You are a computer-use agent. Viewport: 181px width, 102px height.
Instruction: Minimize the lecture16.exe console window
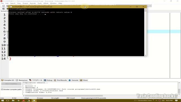click(131, 7)
